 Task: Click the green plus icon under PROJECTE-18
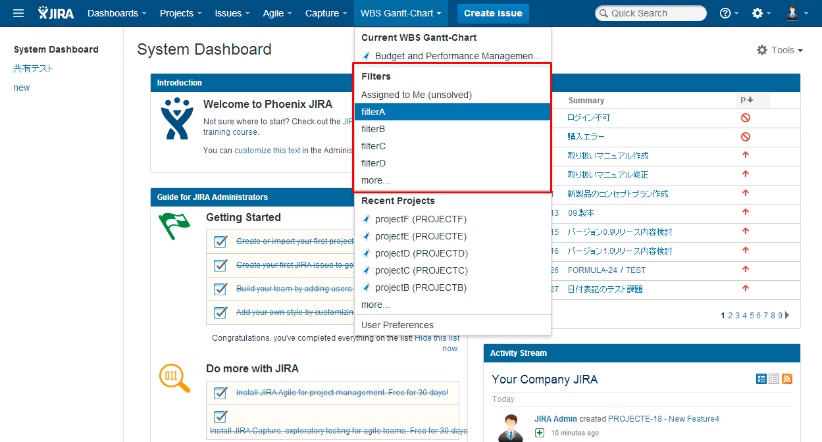[x=540, y=433]
